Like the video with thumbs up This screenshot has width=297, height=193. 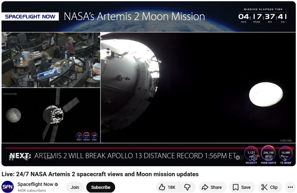(167, 187)
